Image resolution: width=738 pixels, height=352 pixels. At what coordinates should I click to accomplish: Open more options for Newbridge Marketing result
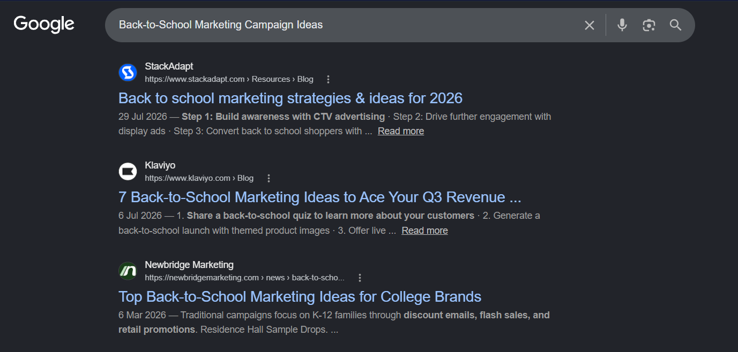[360, 278]
